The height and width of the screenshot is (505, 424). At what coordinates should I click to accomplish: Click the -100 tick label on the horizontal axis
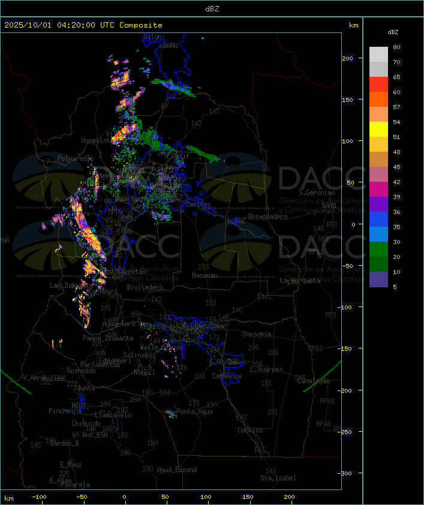(39, 497)
